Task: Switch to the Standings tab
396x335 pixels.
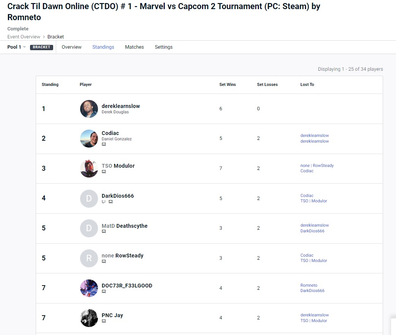Action: click(x=103, y=47)
